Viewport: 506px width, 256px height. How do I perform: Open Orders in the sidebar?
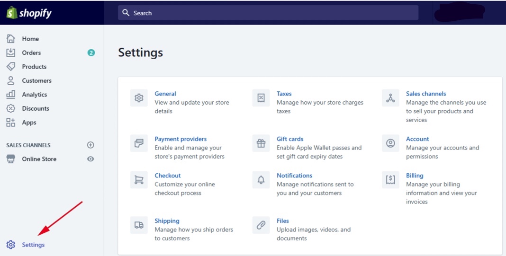[31, 53]
